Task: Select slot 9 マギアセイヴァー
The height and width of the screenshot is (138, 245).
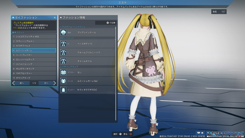Action: coord(34,73)
